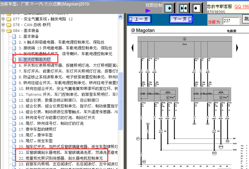
Task: Click the left headlight block with M1
Action: click(x=158, y=94)
